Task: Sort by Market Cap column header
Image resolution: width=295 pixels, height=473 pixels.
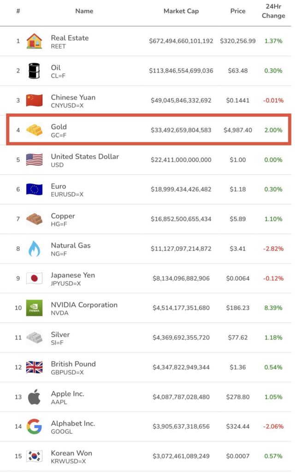Action: pyautogui.click(x=181, y=11)
